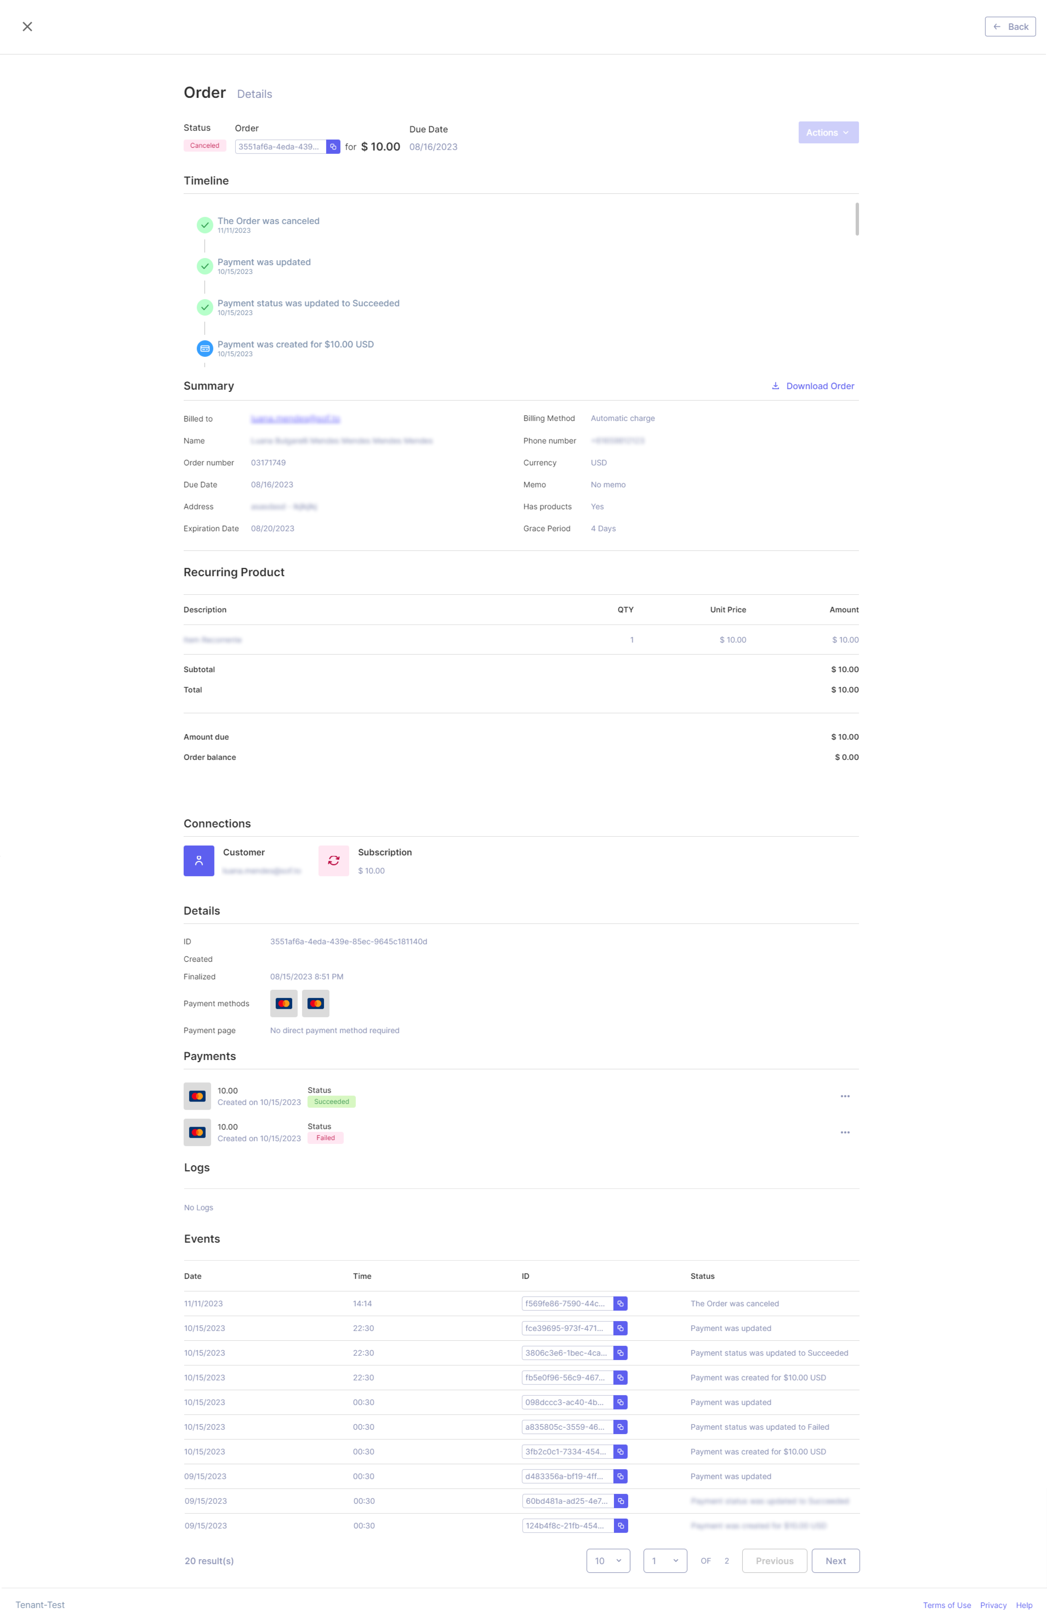Viewport: 1047px width, 1620px height.
Task: Click 'Payment status was updated to Succeeded' checkmark
Action: coord(205,308)
